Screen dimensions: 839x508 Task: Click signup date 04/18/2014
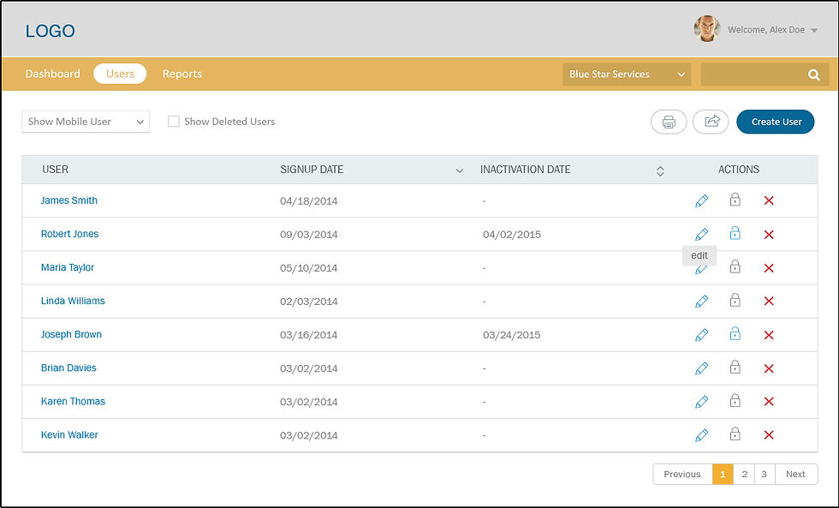(309, 201)
